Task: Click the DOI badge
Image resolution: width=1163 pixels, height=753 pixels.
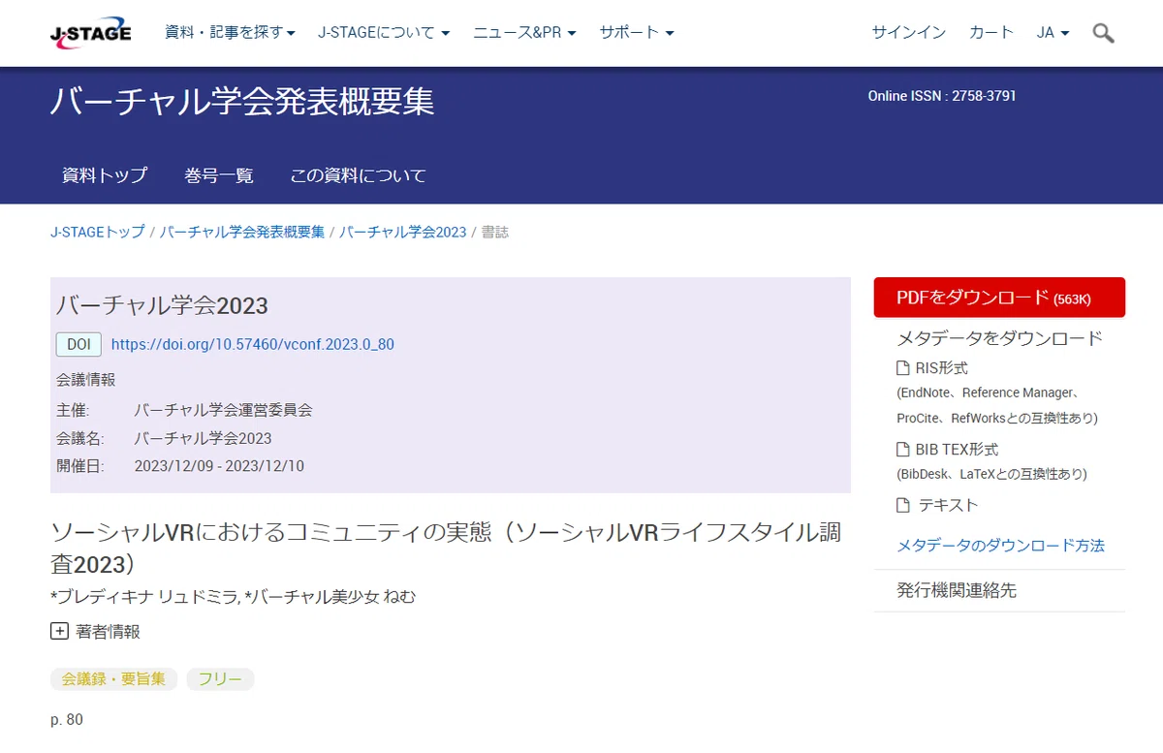Action: [79, 344]
